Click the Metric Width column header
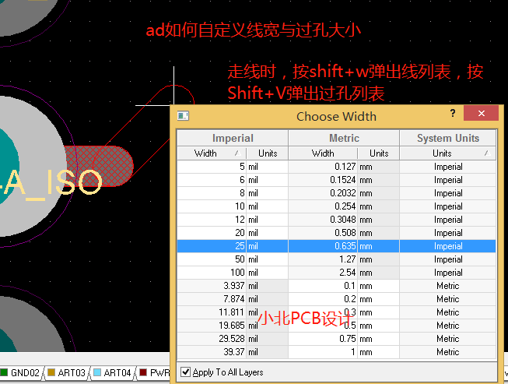Screen dimensions: 508x384 [323, 153]
